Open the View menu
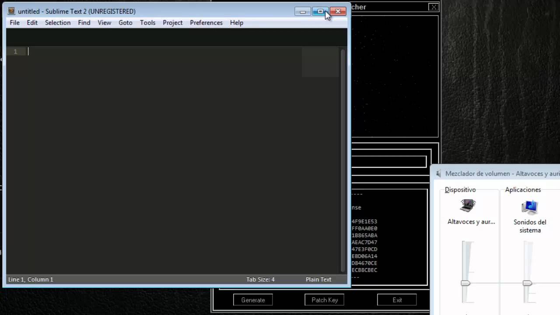 104,23
